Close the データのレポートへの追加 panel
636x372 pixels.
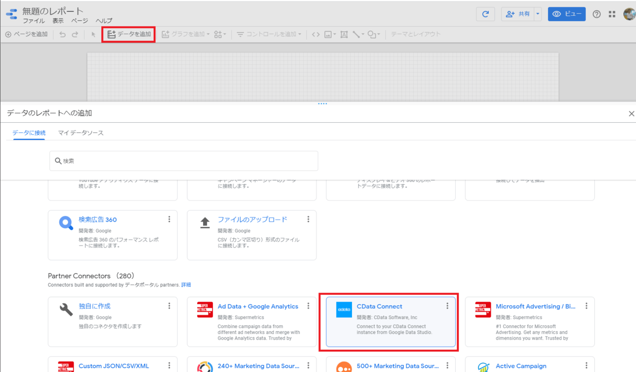tap(631, 114)
